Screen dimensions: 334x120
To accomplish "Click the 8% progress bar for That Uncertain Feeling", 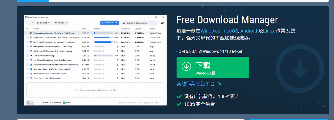I will pos(103,56).
